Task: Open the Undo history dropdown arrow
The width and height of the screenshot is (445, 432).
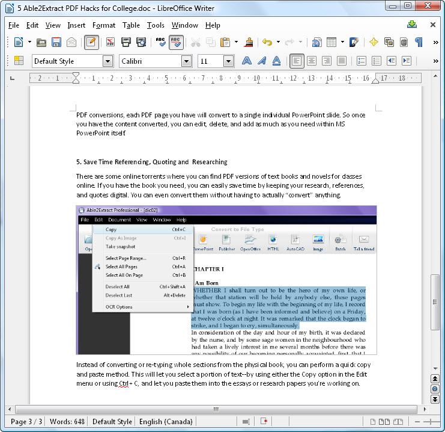Action: click(278, 42)
